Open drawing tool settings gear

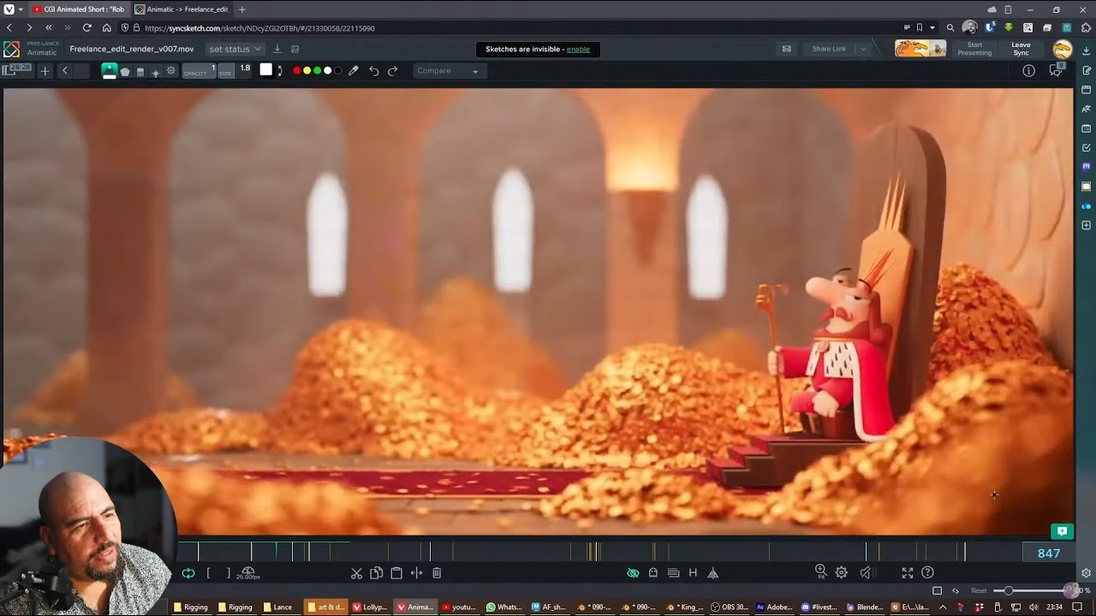pos(170,71)
